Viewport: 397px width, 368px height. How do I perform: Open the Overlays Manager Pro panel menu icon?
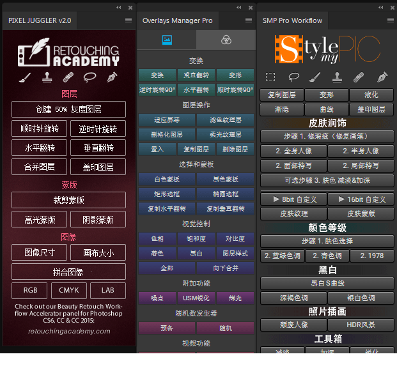(249, 20)
